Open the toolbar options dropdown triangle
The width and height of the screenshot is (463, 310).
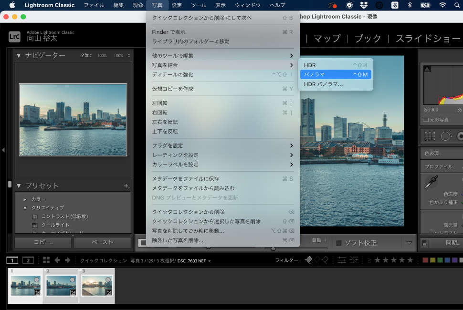pos(409,243)
